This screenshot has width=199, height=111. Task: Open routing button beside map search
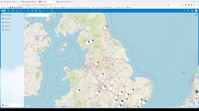pyautogui.click(x=50, y=15)
